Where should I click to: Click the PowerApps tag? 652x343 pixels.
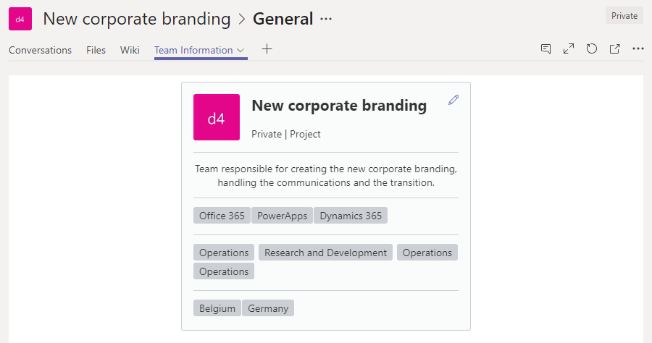tap(282, 216)
